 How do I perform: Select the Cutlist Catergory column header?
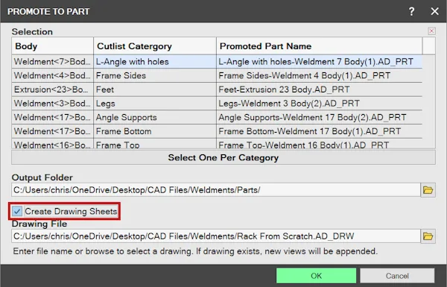[x=155, y=46]
